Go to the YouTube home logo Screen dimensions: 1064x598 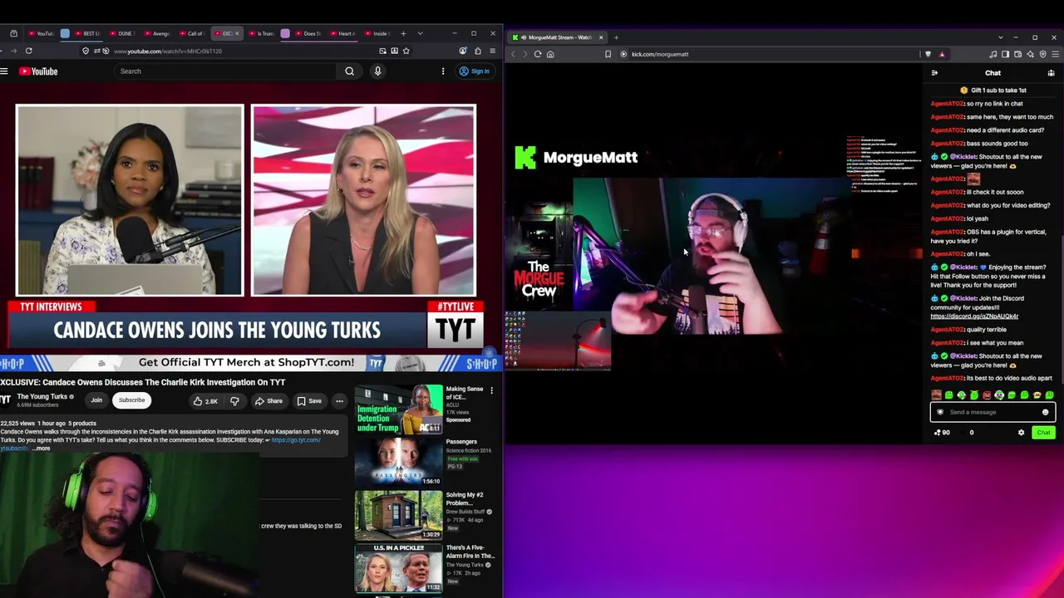click(x=38, y=71)
